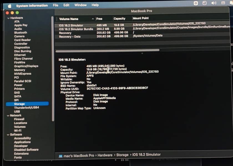Screen dimensions: 233x166
Task: Select ATA in the sidebar
Action: coord(17,22)
